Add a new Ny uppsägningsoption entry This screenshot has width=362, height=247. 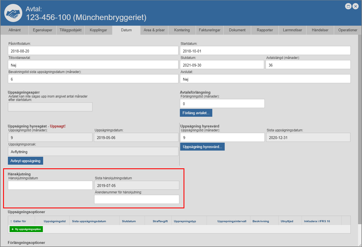click(26, 229)
